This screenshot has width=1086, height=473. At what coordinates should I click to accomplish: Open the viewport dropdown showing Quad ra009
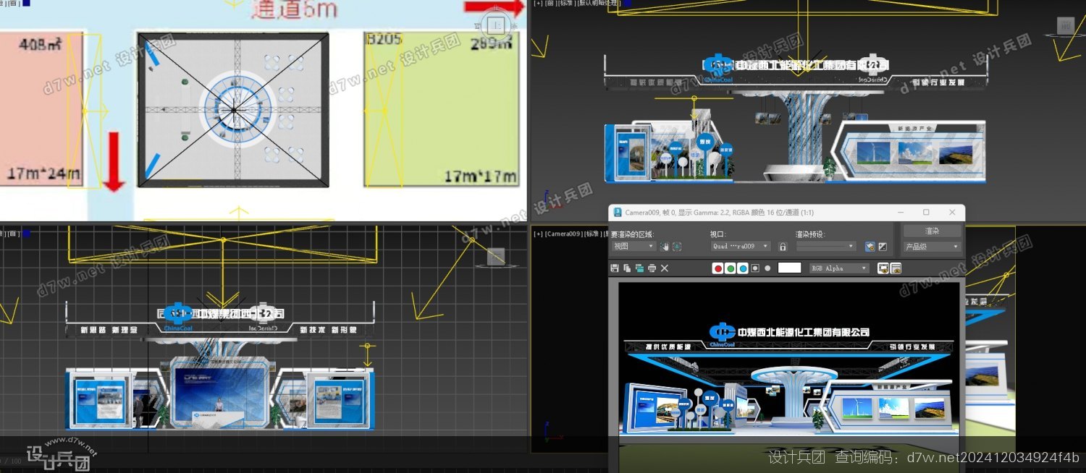click(x=741, y=247)
